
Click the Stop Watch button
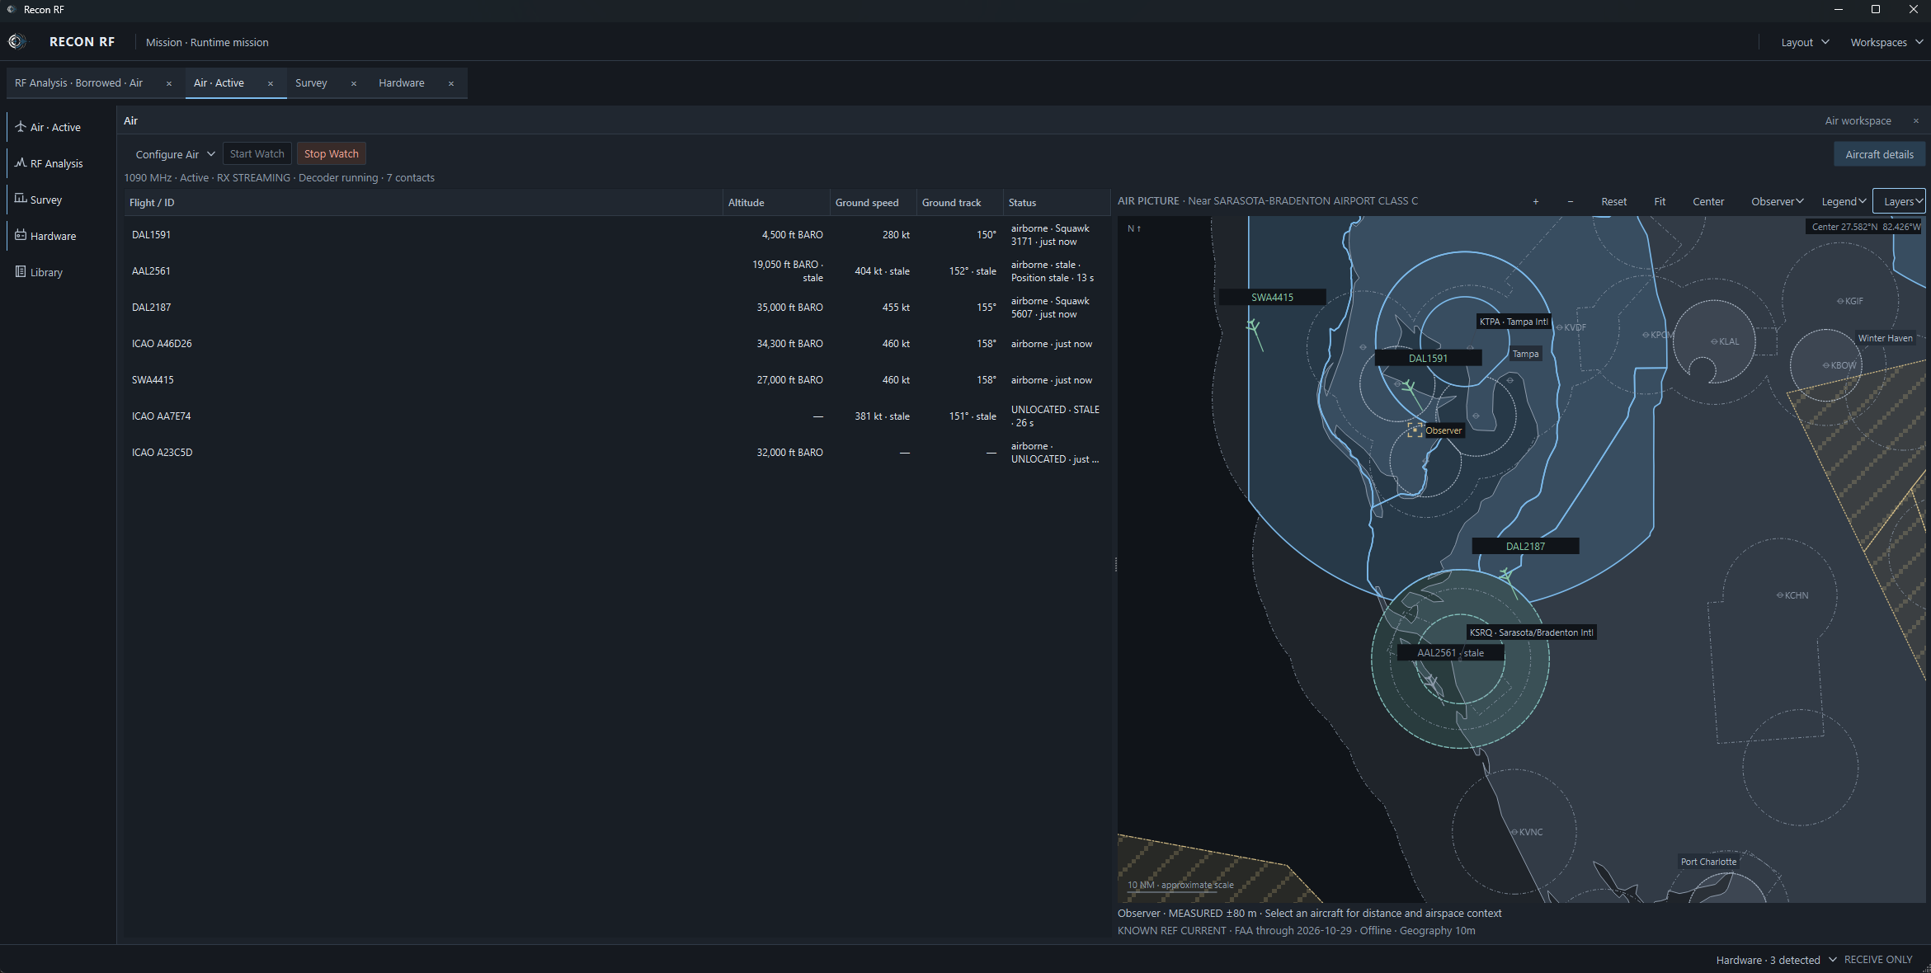[332, 154]
